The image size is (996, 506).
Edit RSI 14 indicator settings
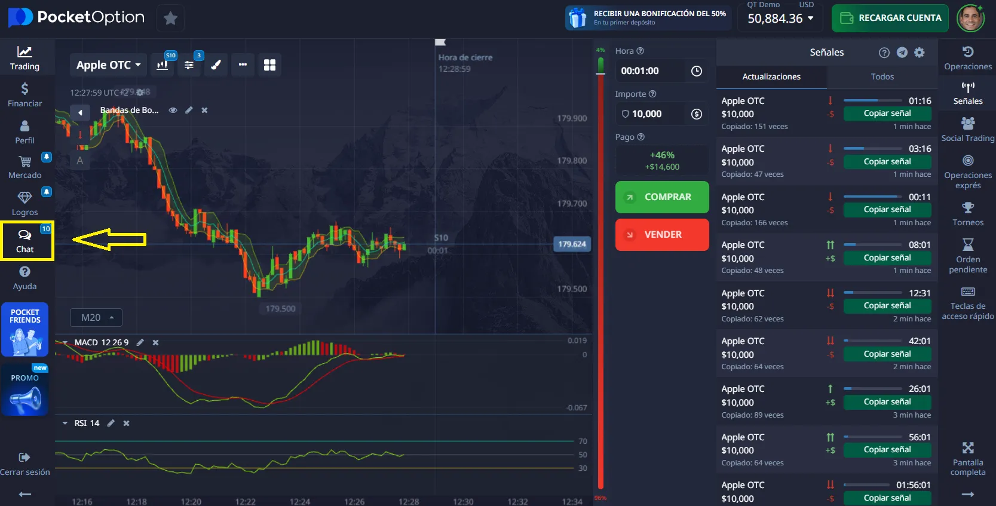coord(111,423)
